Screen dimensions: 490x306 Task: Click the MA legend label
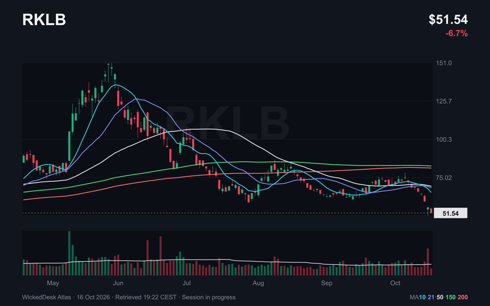click(x=414, y=297)
